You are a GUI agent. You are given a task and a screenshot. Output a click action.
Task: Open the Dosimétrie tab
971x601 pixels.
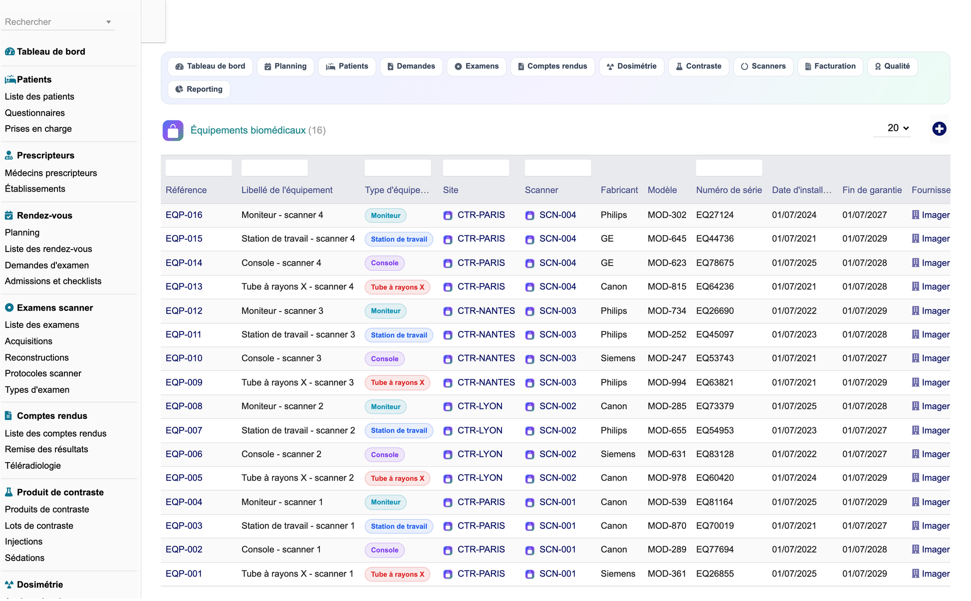coord(632,66)
